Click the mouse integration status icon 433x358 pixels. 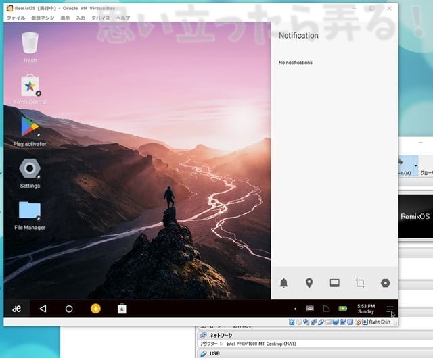tap(358, 322)
